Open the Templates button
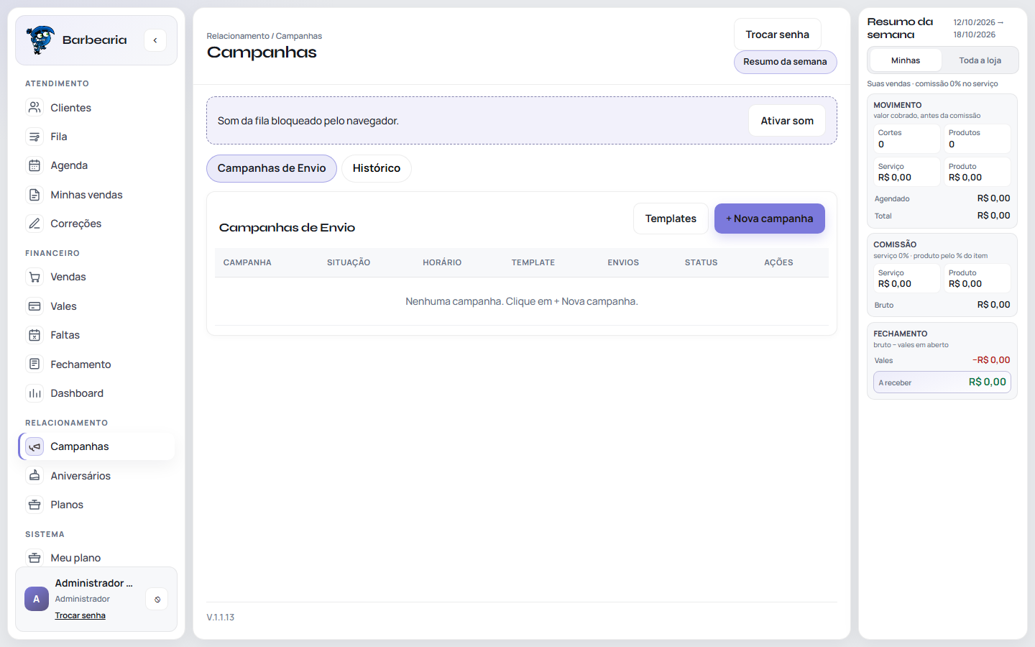The image size is (1035, 647). pyautogui.click(x=671, y=219)
